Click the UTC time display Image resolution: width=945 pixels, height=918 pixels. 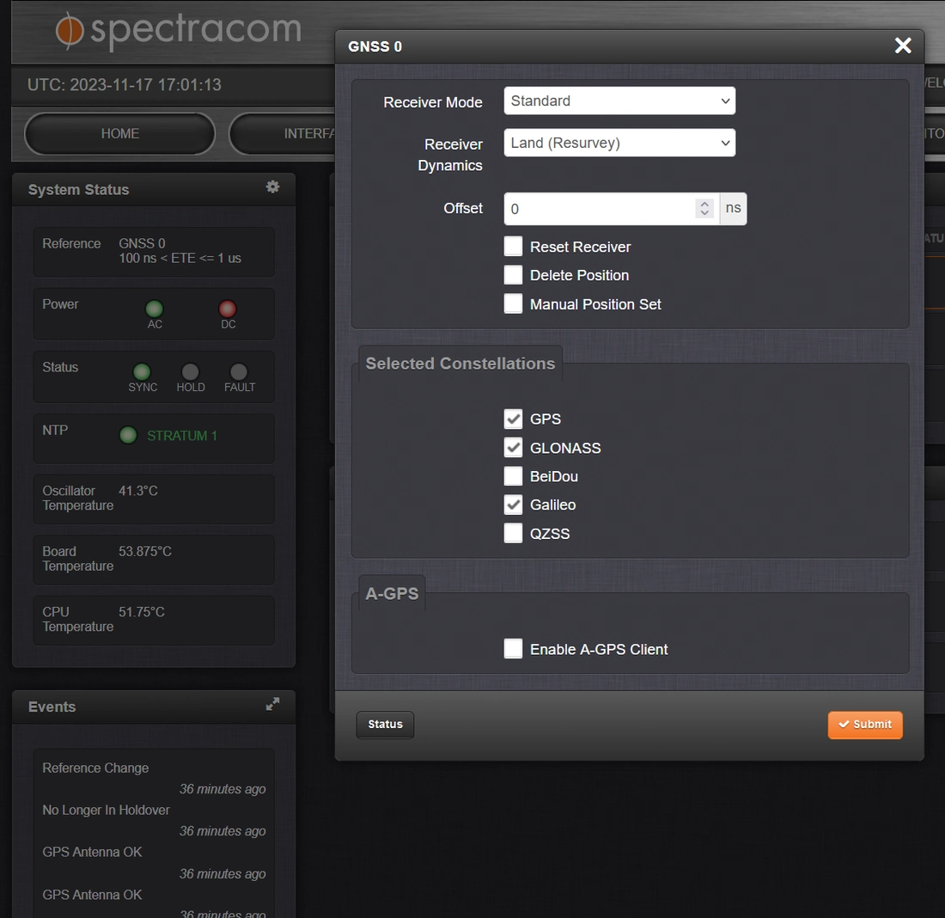click(125, 84)
